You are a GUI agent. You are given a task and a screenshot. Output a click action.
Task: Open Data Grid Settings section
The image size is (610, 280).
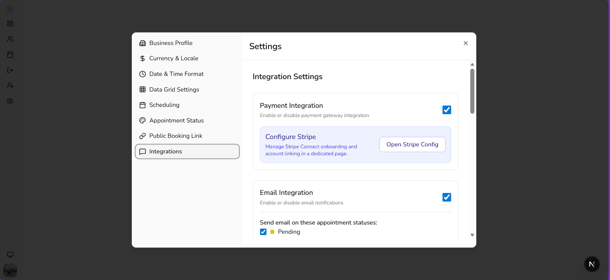click(187, 90)
